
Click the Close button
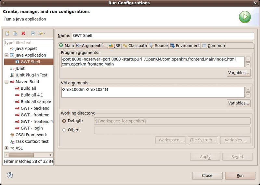(207, 175)
